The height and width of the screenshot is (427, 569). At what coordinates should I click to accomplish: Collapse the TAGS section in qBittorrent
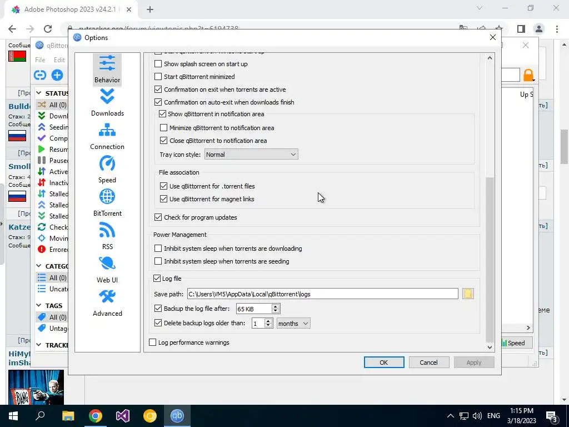coord(39,306)
